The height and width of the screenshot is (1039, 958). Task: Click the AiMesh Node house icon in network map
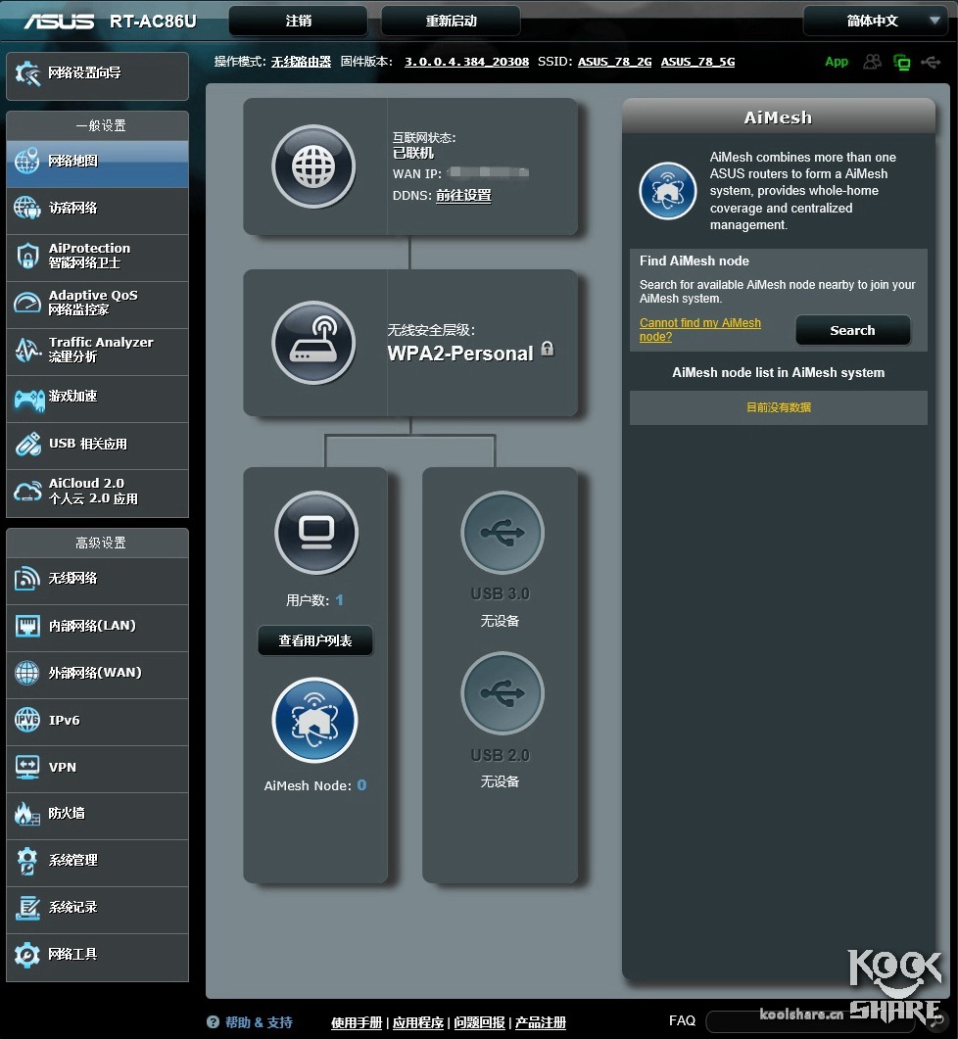314,721
